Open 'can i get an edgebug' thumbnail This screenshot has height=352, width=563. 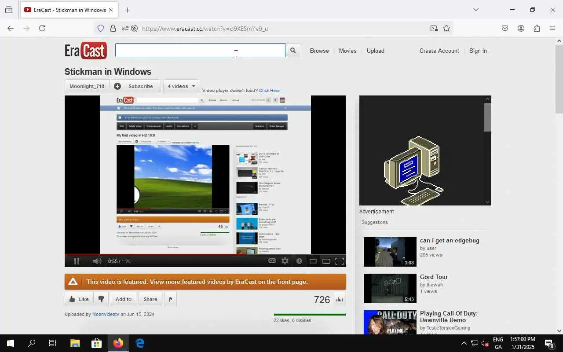(390, 252)
